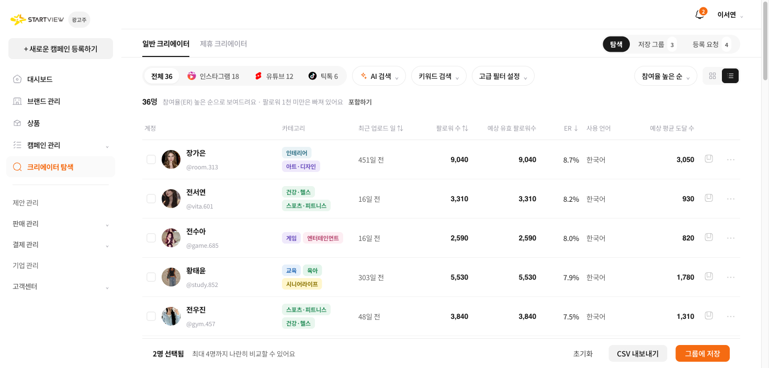Click the 포함하기 link
The height and width of the screenshot is (368, 769).
(x=360, y=102)
